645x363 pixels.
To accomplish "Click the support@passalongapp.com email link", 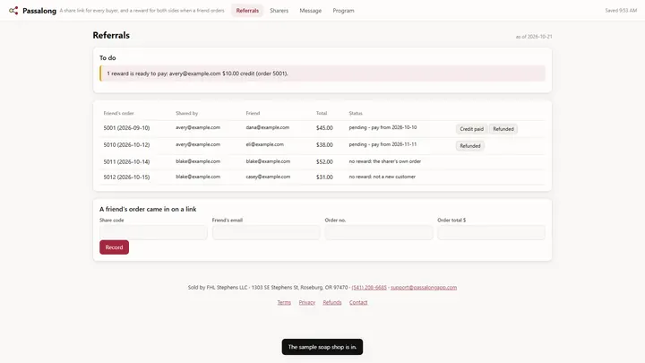I will click(424, 288).
